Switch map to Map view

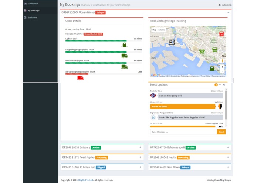(154, 30)
